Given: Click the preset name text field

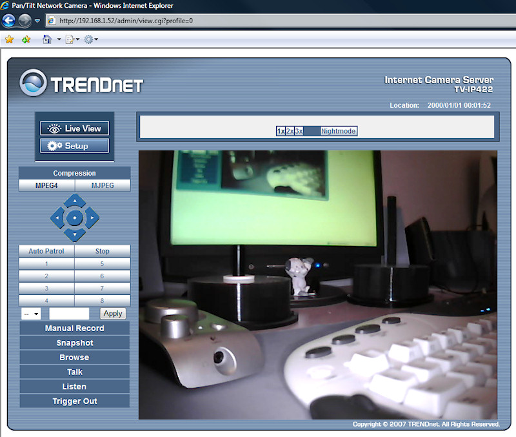Looking at the screenshot, I should [69, 314].
